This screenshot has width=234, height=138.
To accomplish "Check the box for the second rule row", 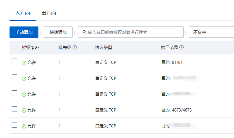I will point(14,77).
